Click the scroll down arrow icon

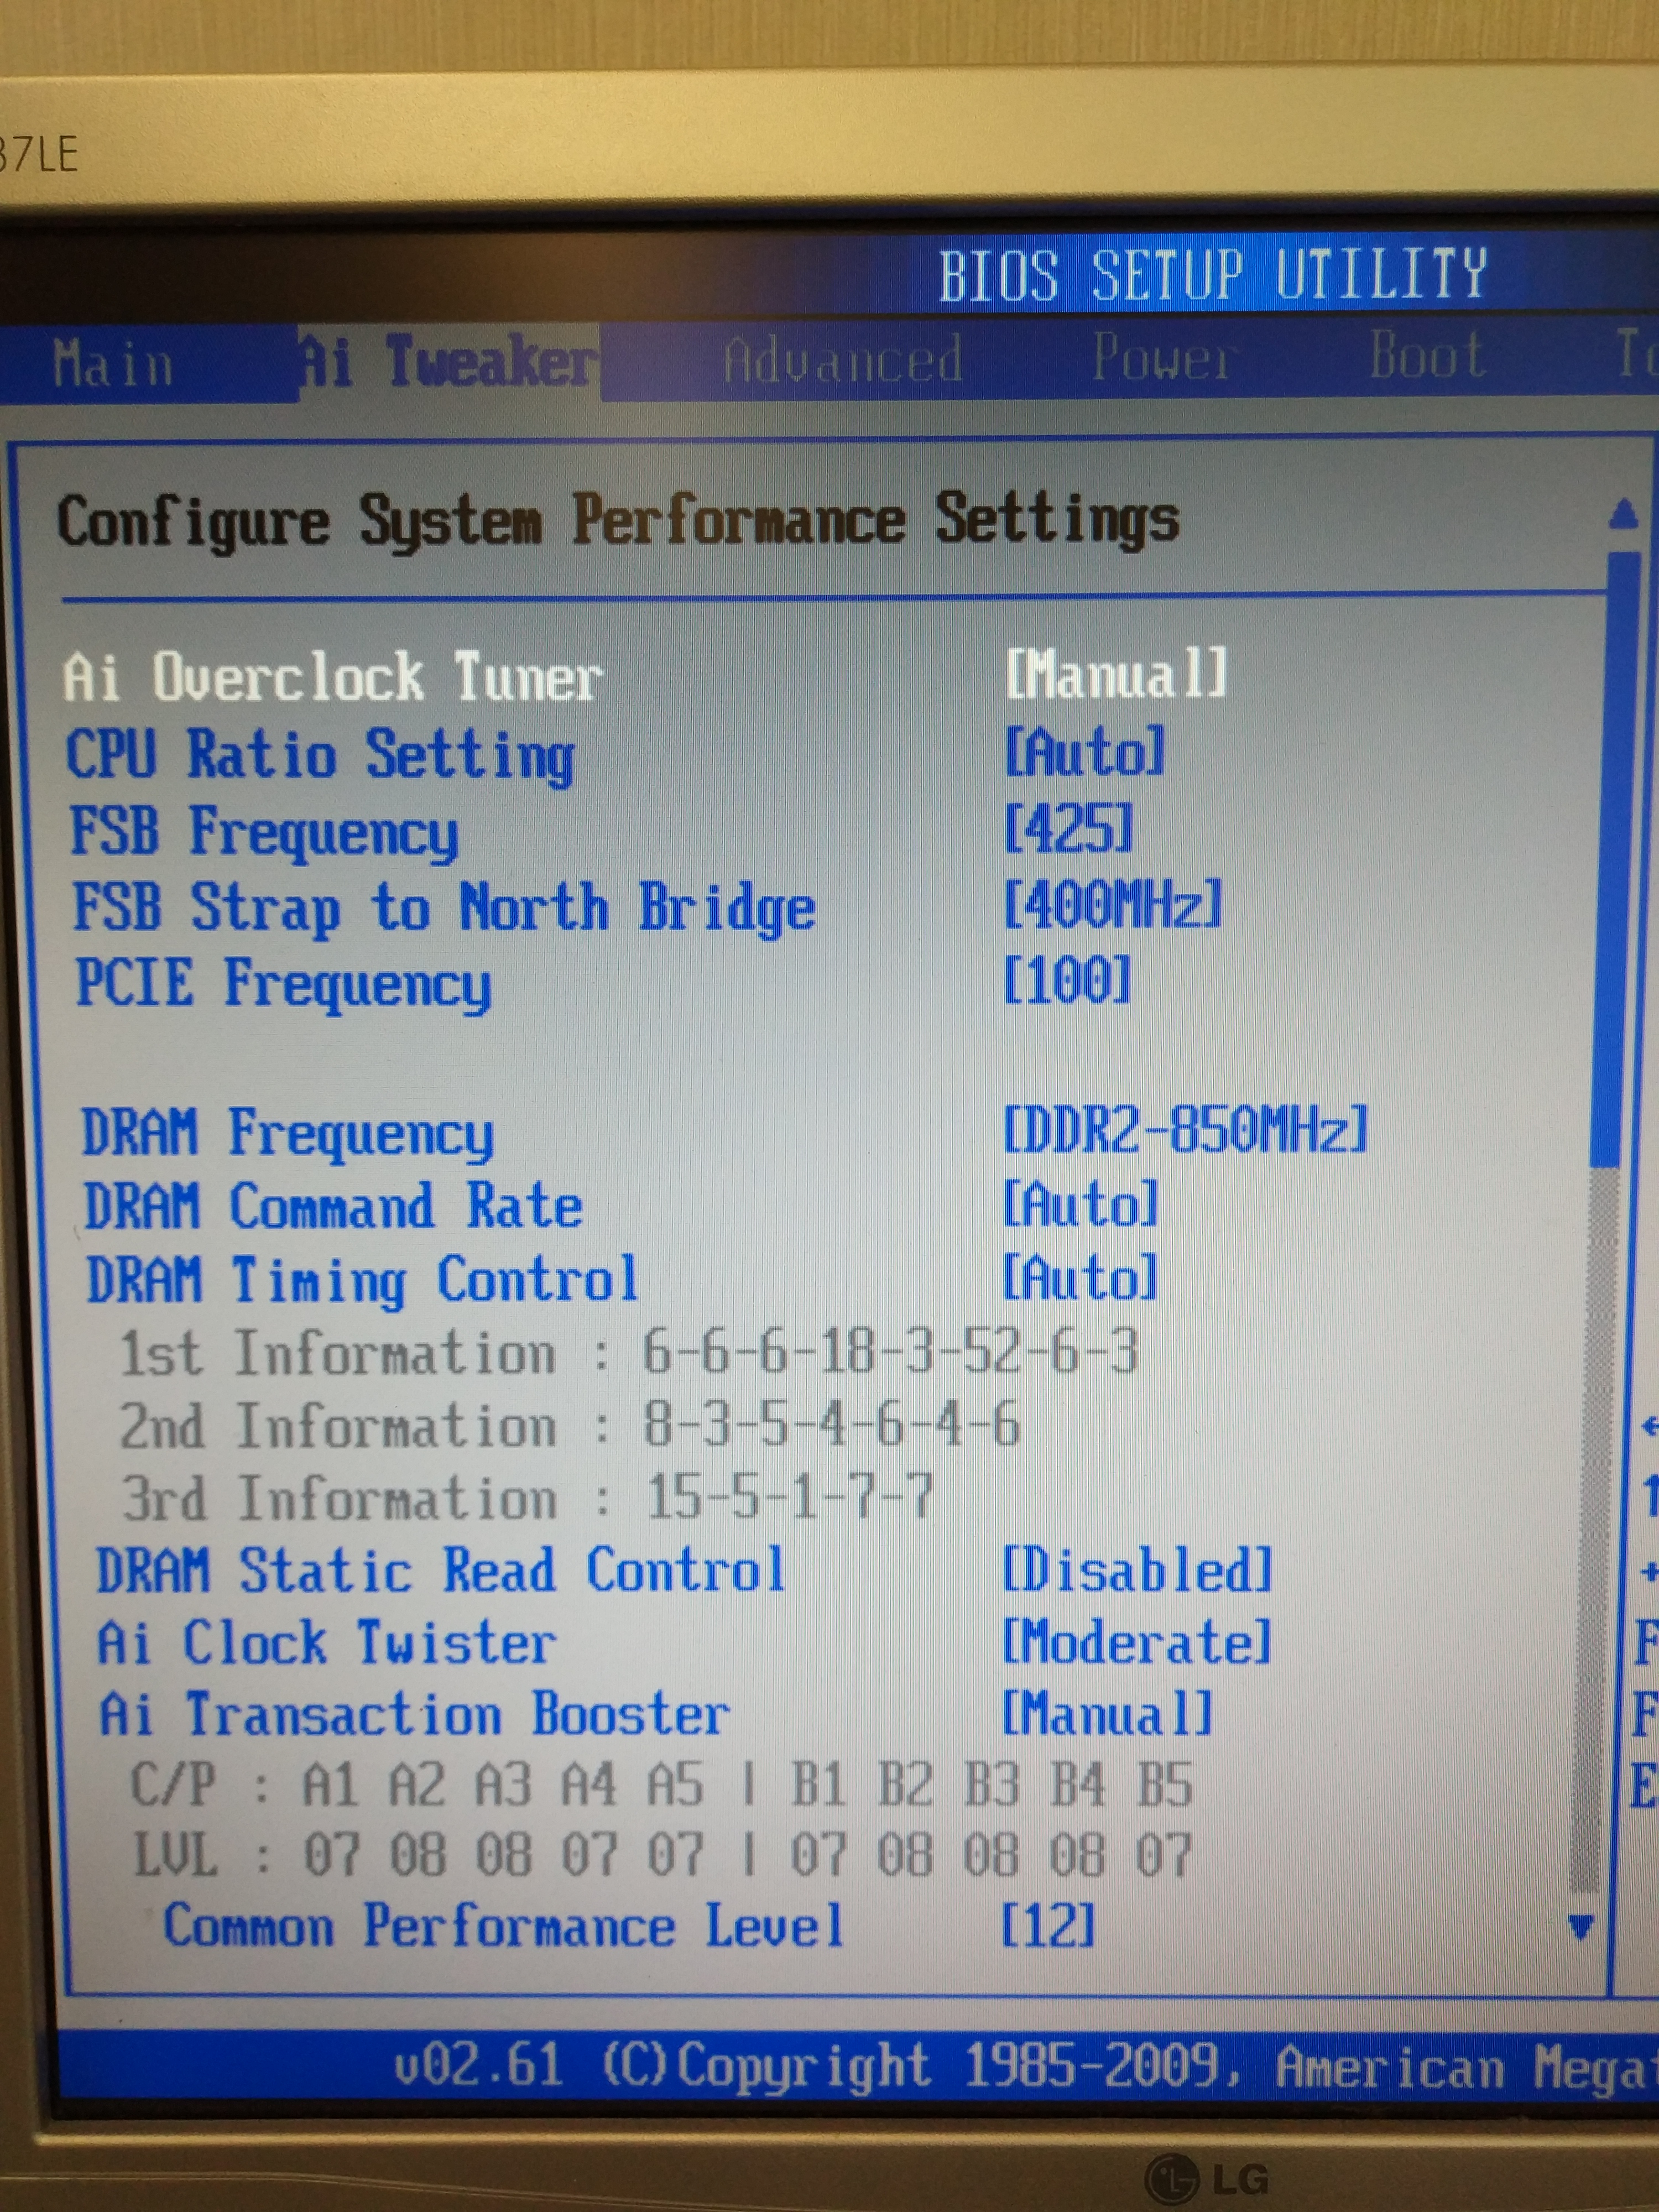[x=1581, y=1926]
